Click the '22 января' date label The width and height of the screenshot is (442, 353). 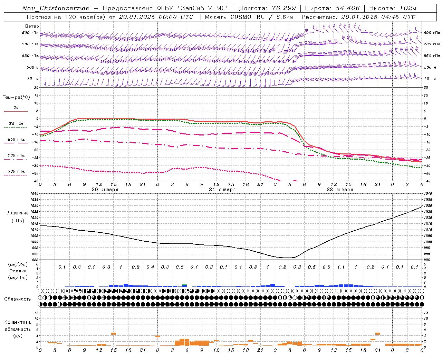tap(340, 190)
